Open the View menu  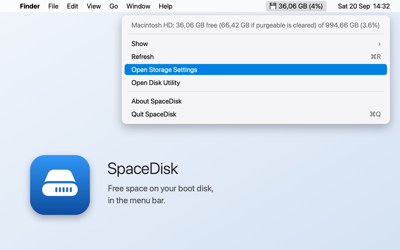[94, 6]
